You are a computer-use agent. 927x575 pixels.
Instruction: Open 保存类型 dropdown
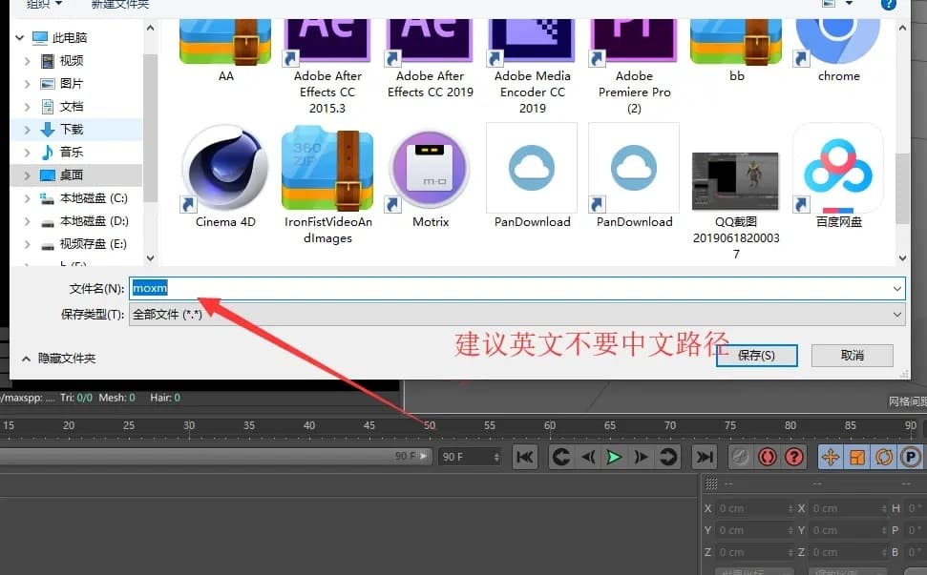click(x=517, y=314)
